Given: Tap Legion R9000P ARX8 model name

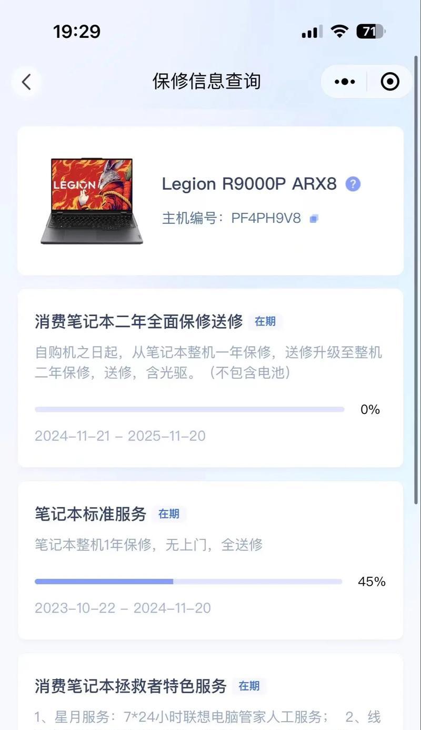Looking at the screenshot, I should point(249,184).
